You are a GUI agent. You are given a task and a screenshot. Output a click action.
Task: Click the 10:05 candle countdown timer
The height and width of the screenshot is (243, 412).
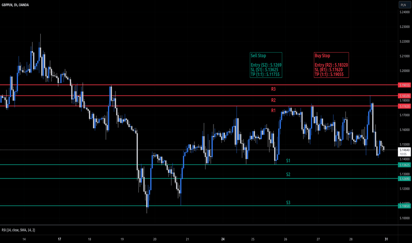[x=403, y=154]
